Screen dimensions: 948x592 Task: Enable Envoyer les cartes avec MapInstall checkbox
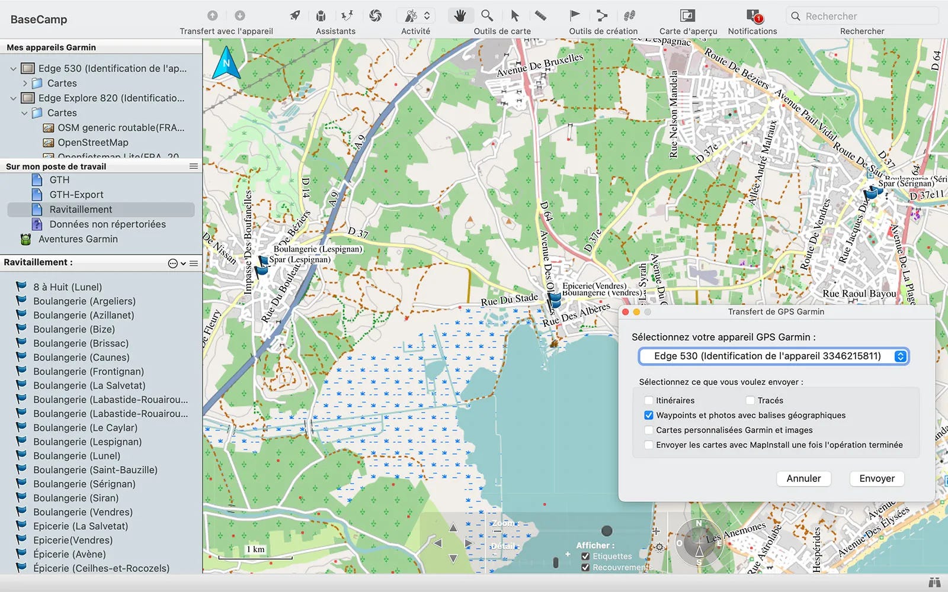[x=649, y=445]
